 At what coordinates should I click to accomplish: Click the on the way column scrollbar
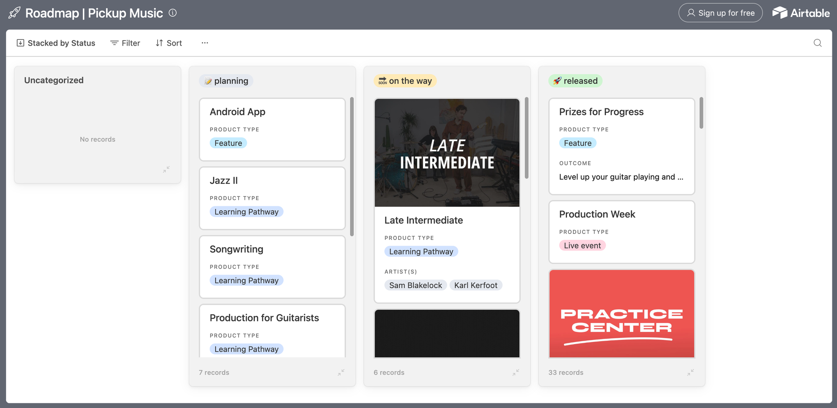[526, 138]
